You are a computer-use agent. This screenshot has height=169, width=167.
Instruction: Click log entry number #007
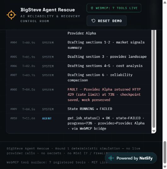pos(14,75)
